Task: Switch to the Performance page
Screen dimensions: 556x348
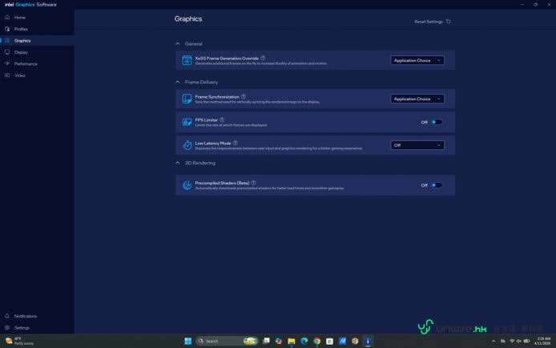Action: [26, 64]
